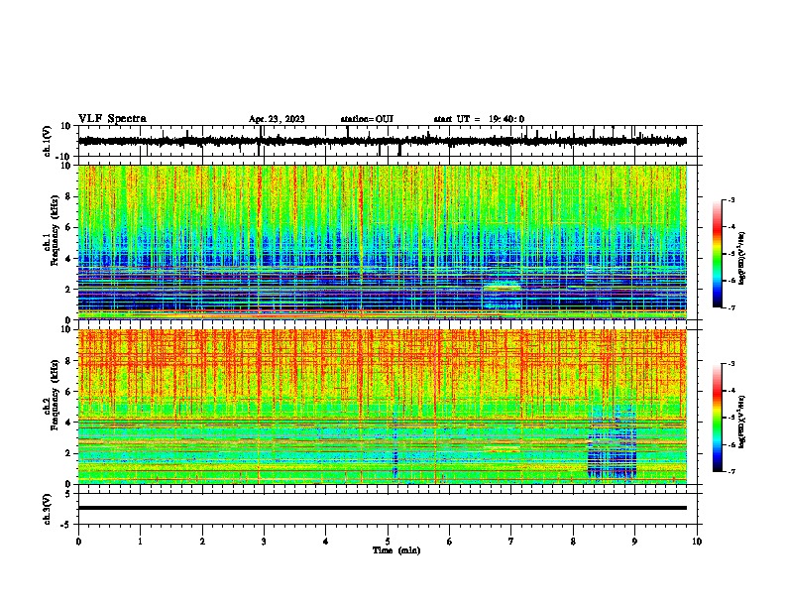This screenshot has height=607, width=785.
Task: Click the "6" kHz tick on ch.1 frequency axis
Action: (x=68, y=227)
